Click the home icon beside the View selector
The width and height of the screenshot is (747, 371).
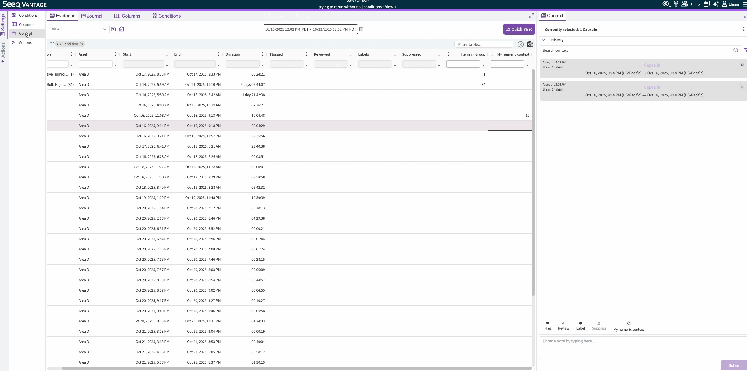coord(121,29)
